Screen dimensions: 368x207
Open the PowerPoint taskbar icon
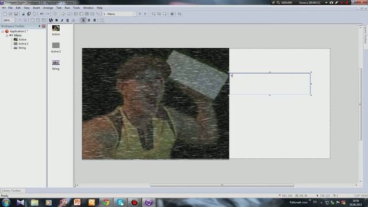pyautogui.click(x=77, y=202)
